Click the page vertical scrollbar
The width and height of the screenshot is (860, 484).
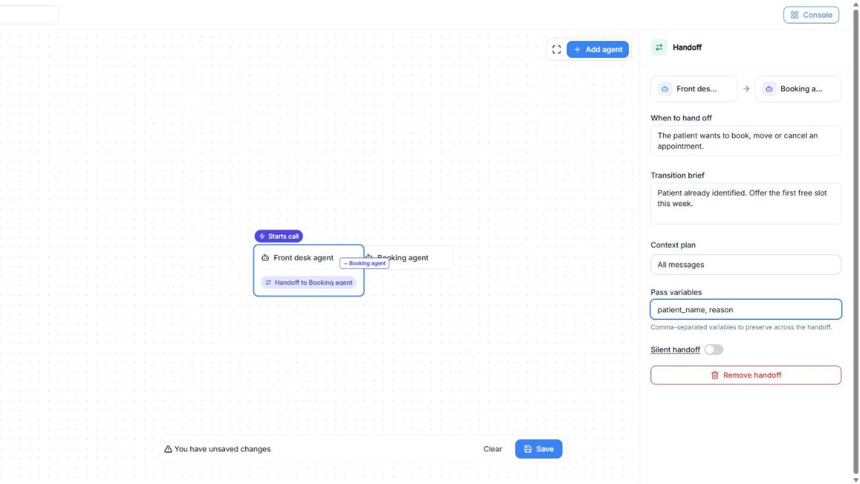[855, 241]
